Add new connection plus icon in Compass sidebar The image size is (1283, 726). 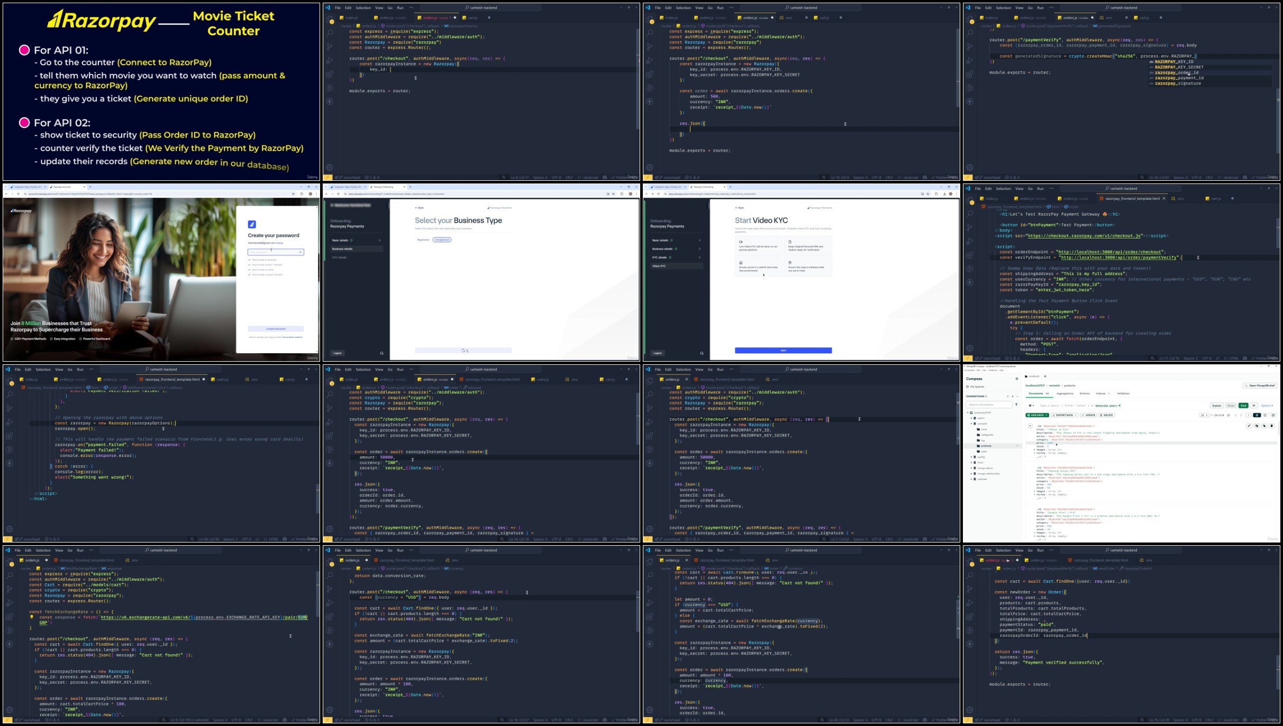[x=1013, y=396]
